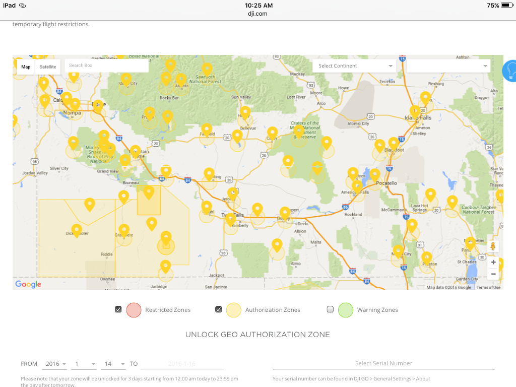Open the pin near Lava Hot Springs

pos(430,195)
